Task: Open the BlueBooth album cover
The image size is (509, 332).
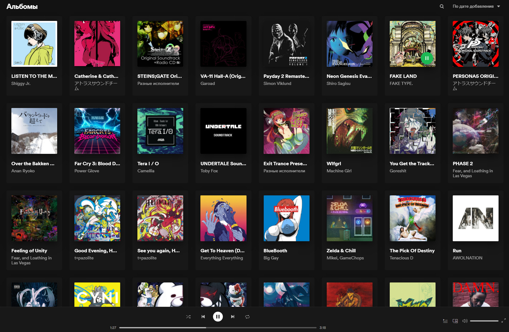Action: pyautogui.click(x=286, y=218)
